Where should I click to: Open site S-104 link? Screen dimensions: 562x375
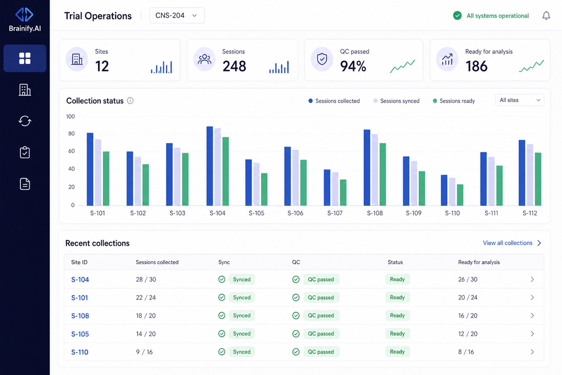click(x=80, y=279)
